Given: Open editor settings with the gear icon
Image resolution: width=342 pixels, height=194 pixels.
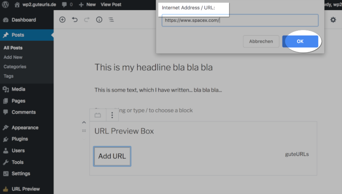Looking at the screenshot, I should tap(333, 20).
